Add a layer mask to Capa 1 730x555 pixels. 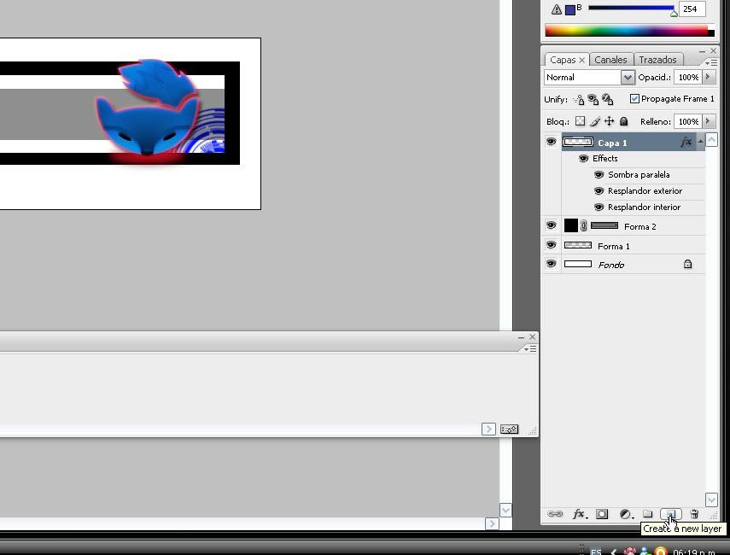[602, 514]
